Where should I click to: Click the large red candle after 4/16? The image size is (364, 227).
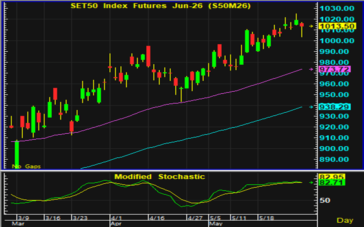[x=148, y=56]
